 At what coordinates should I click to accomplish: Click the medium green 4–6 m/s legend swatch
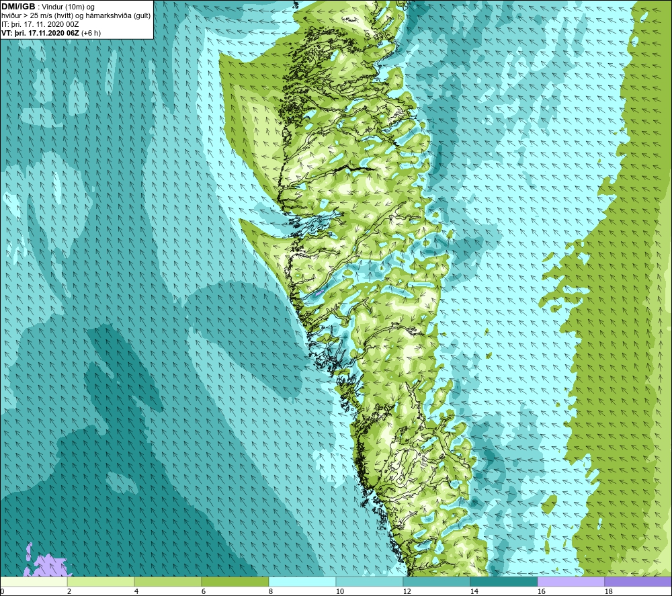[x=168, y=581]
